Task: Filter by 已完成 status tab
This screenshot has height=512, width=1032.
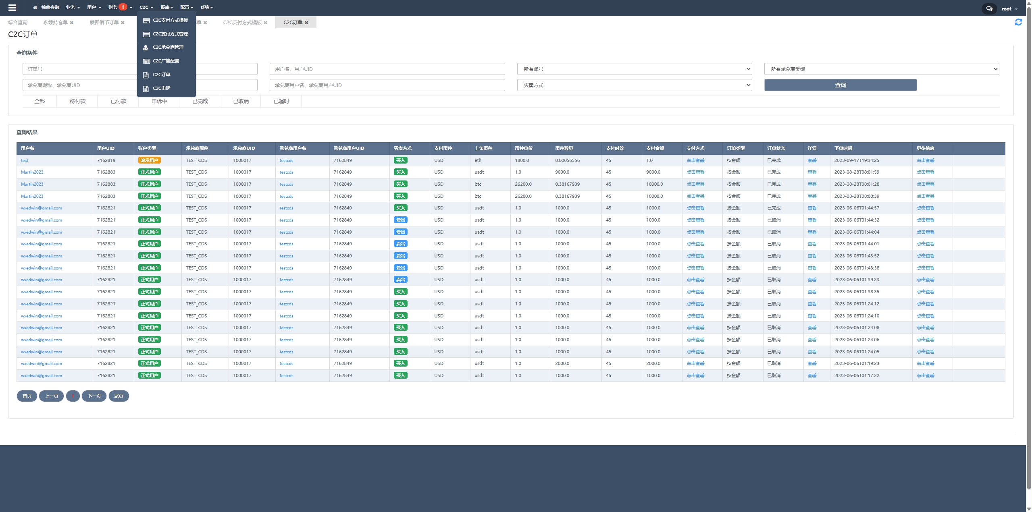Action: [x=200, y=101]
